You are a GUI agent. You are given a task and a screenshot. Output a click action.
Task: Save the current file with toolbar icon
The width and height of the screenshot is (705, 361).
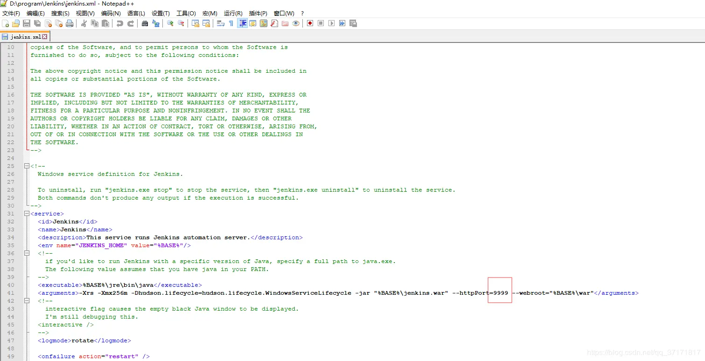pos(27,23)
